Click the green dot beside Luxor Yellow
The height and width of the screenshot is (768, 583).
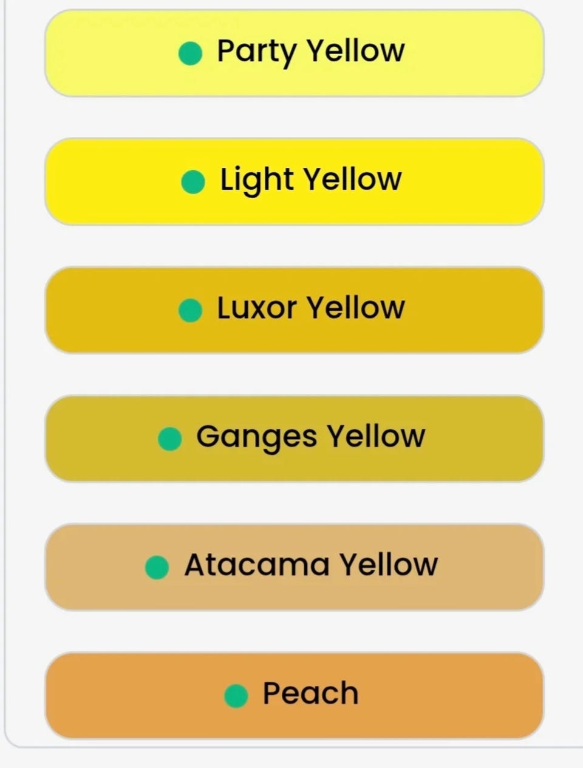click(x=190, y=311)
